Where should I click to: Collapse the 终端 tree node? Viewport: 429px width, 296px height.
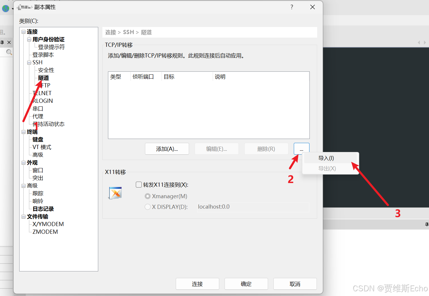coord(24,132)
